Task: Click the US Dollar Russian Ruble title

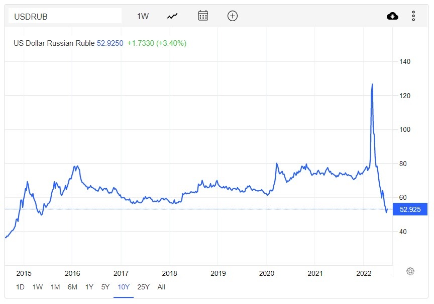Action: coord(54,43)
